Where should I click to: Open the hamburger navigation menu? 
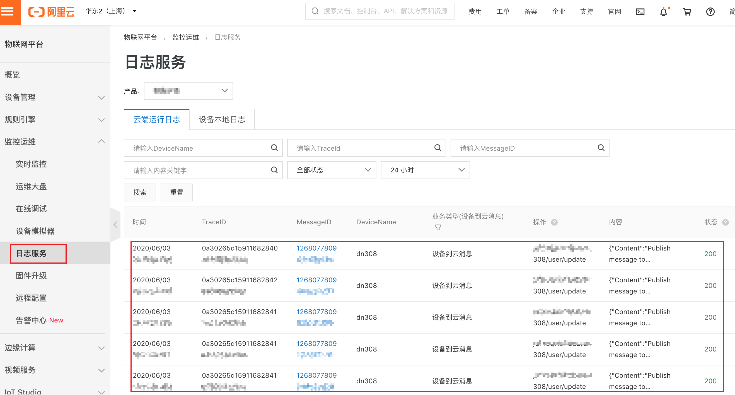point(9,12)
